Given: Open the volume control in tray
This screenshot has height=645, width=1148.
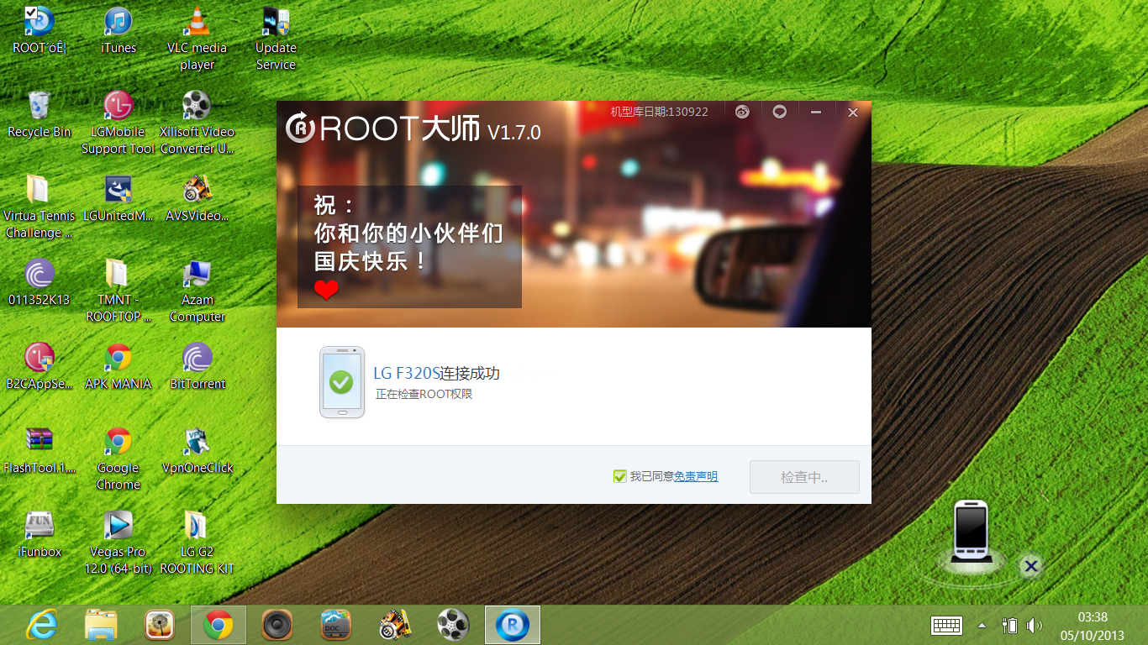Looking at the screenshot, I should point(1035,626).
